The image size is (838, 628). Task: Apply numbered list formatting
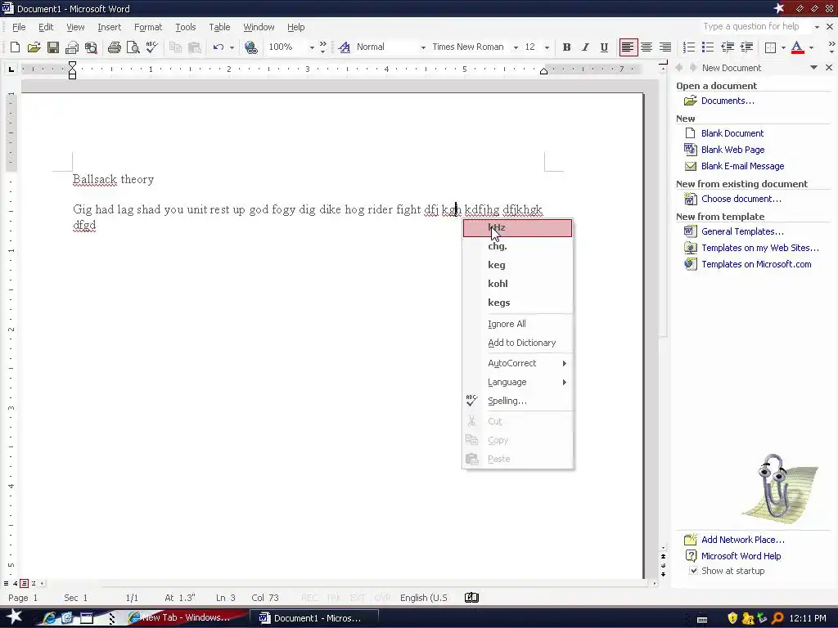pos(689,47)
